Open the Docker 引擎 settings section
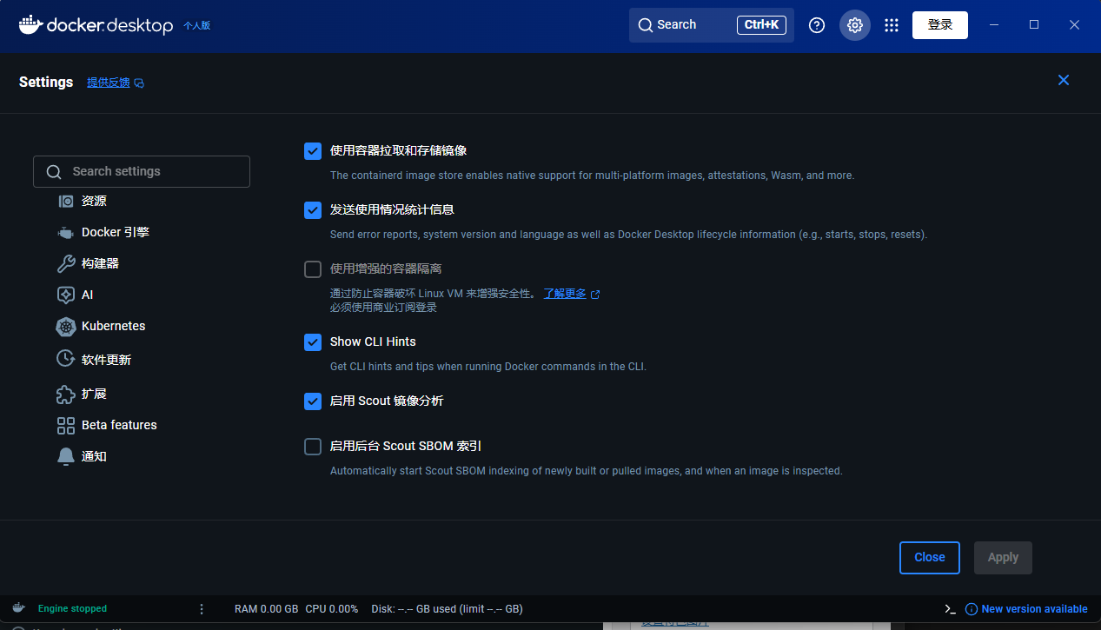Image resolution: width=1101 pixels, height=630 pixels. point(115,232)
